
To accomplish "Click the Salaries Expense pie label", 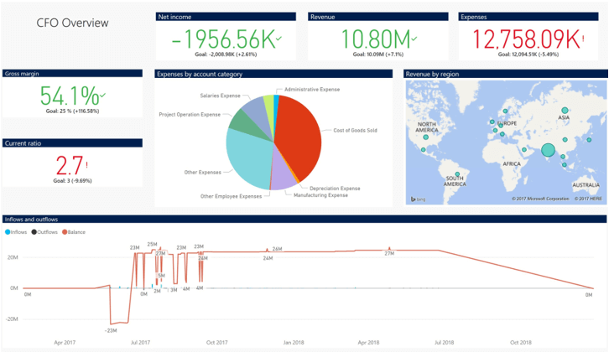I will (x=221, y=96).
